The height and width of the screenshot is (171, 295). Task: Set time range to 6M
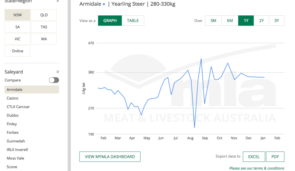coord(230,21)
